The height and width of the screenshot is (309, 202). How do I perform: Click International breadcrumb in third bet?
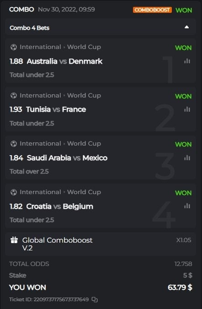coord(40,143)
